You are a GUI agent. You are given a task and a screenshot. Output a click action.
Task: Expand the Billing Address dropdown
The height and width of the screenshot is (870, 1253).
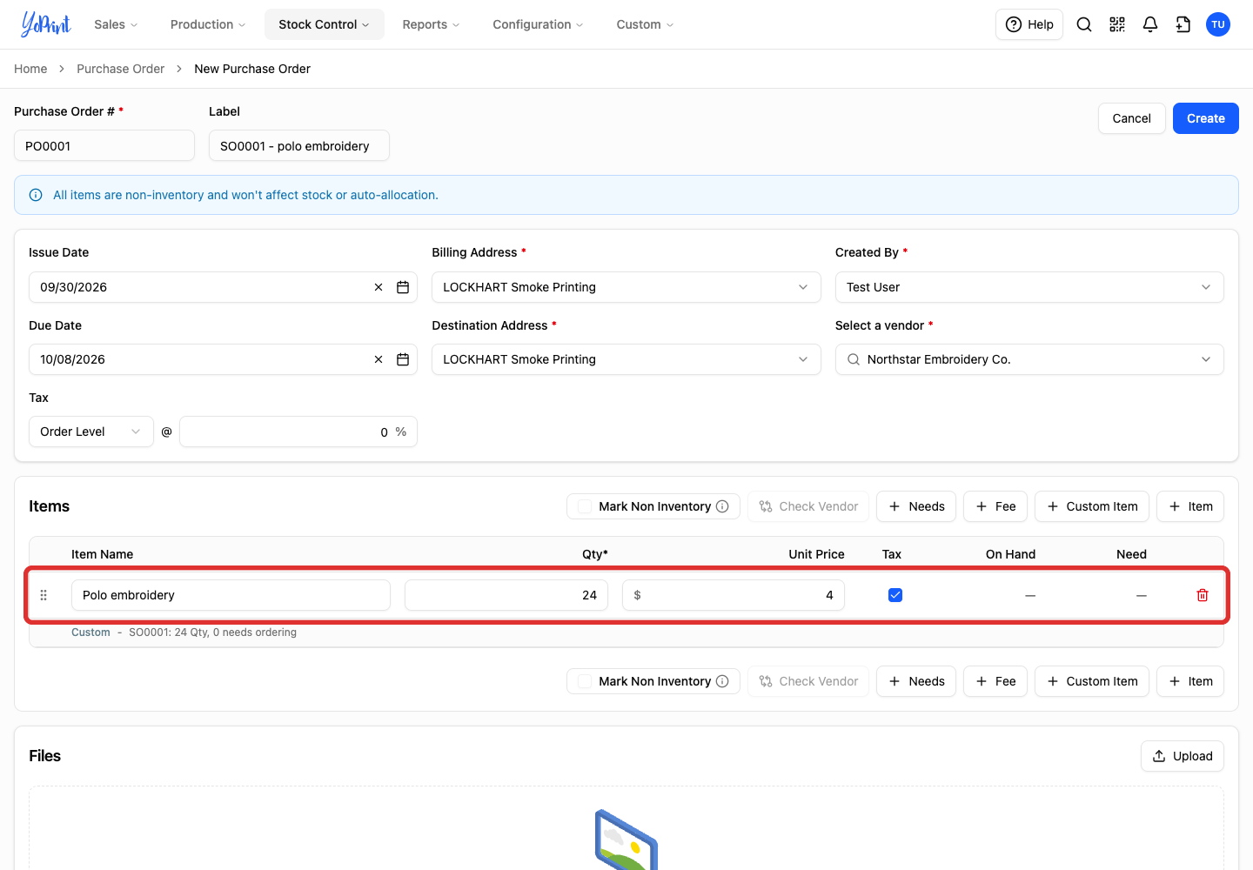pyautogui.click(x=626, y=287)
